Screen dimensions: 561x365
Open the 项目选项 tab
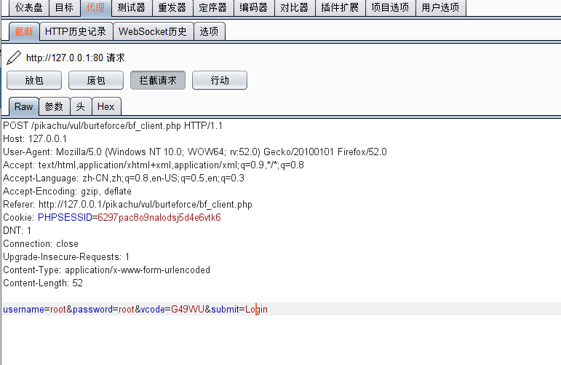(x=390, y=7)
